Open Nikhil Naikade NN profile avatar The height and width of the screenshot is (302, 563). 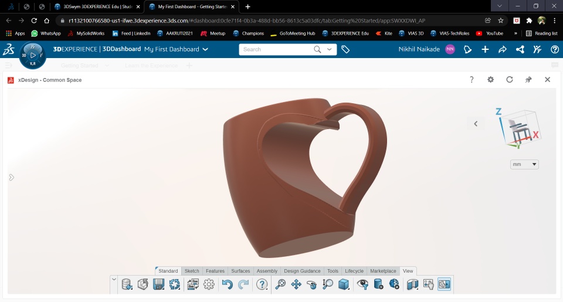pyautogui.click(x=450, y=49)
